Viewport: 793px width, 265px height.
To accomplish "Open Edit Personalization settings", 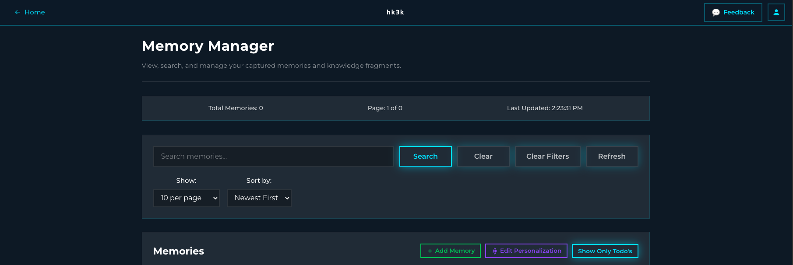I will (x=530, y=251).
